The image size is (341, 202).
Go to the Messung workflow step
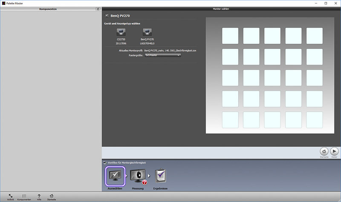point(137,176)
